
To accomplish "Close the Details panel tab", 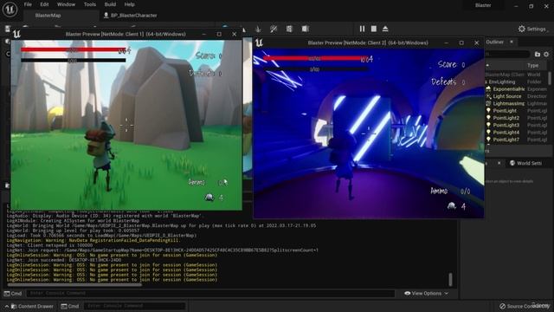I will 499,163.
